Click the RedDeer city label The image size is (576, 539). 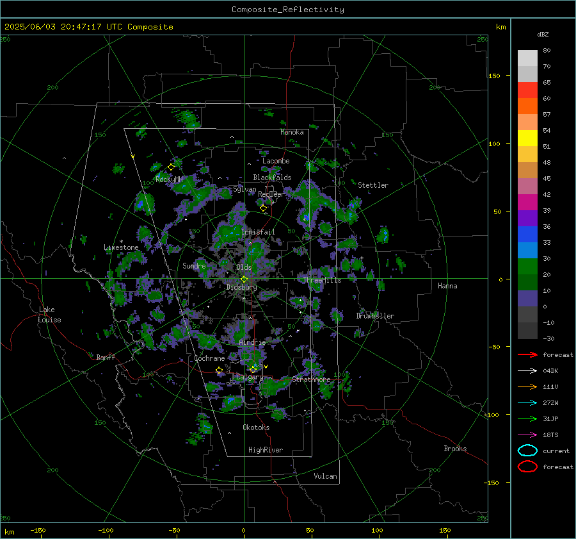(x=271, y=194)
